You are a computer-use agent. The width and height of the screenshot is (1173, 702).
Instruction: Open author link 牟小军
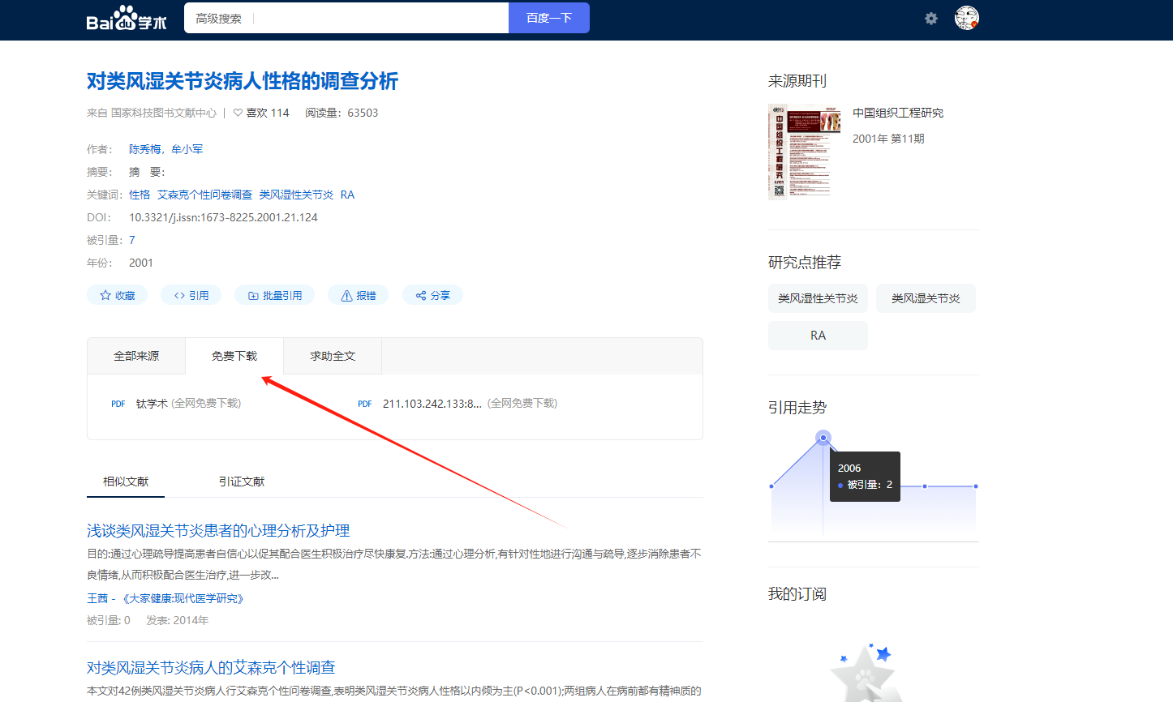pyautogui.click(x=187, y=149)
